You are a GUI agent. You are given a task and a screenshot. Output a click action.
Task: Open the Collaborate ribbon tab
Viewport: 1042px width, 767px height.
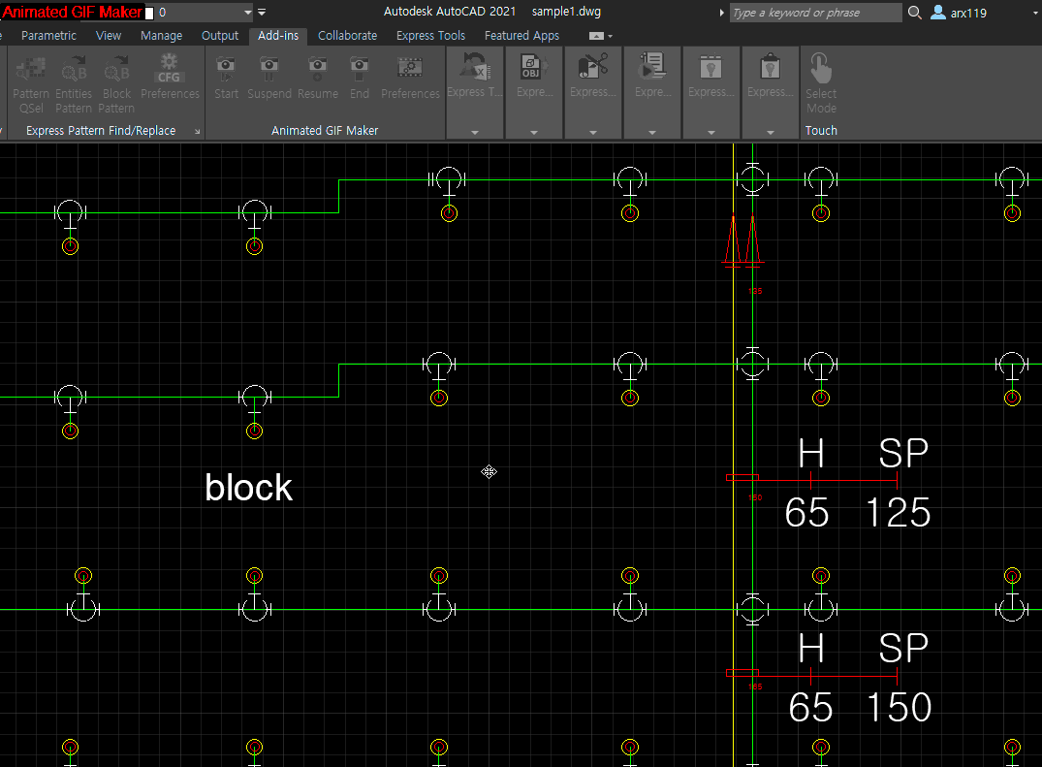click(x=347, y=36)
